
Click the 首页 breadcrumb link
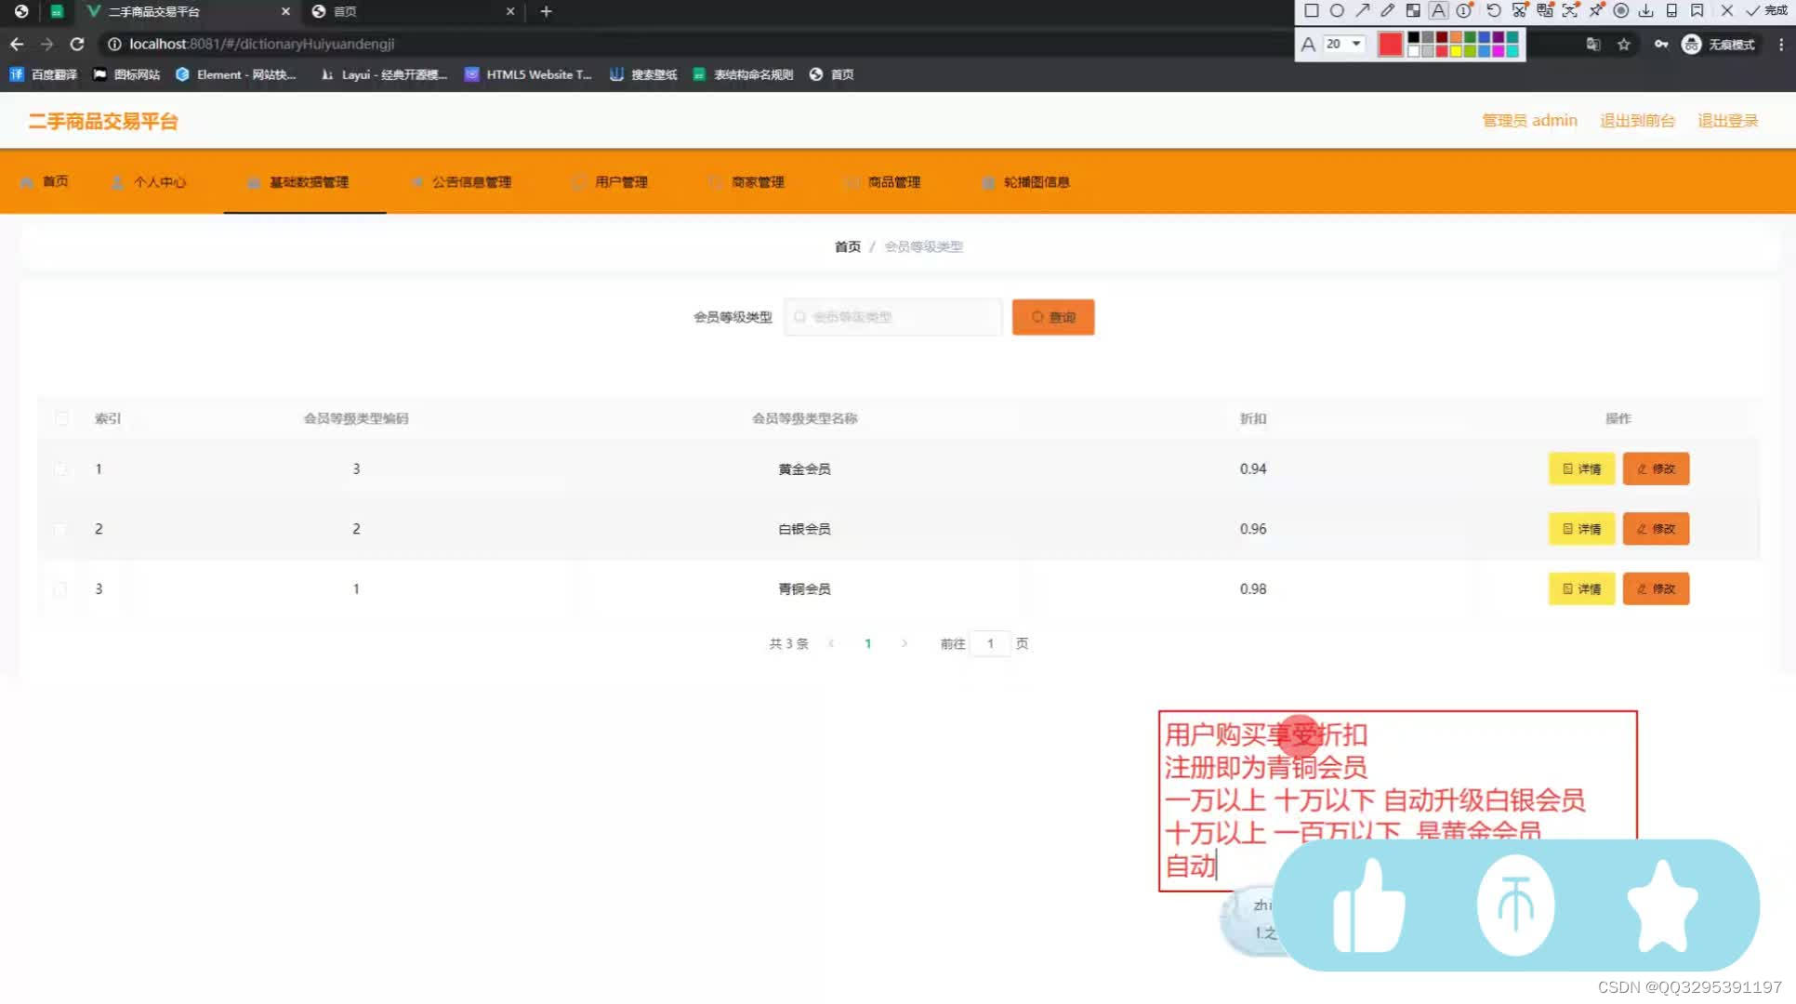coord(847,246)
